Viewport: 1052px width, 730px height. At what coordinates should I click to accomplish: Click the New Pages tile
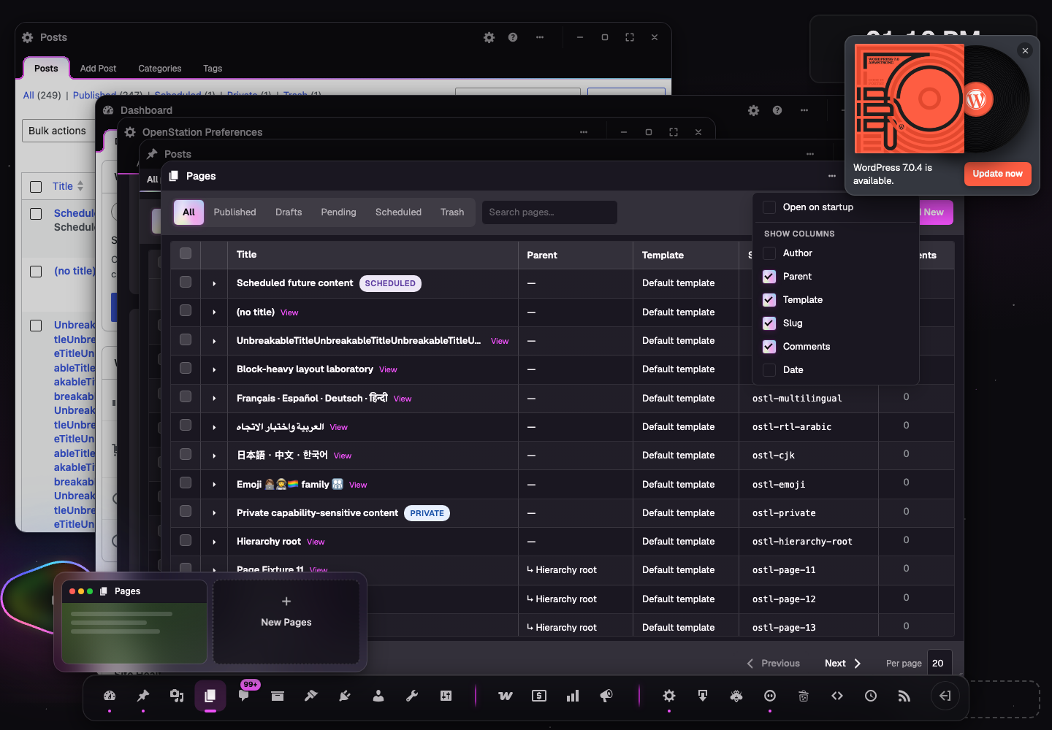(286, 622)
